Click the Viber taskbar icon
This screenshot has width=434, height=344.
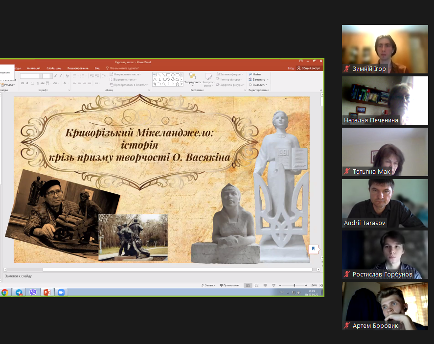[x=33, y=292]
